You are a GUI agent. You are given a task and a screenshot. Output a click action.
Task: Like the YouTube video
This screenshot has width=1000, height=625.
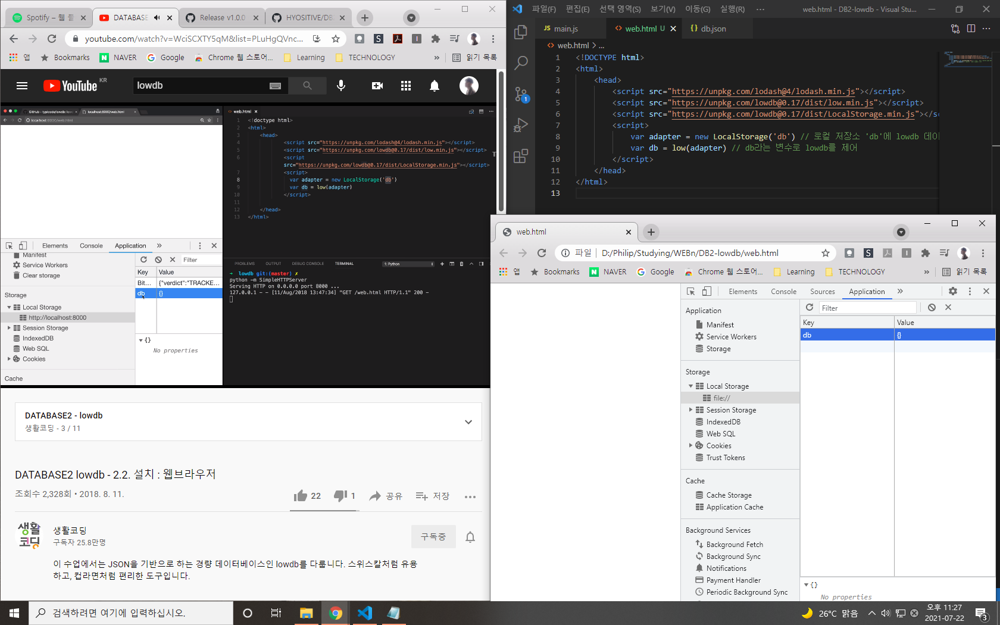[x=307, y=496]
